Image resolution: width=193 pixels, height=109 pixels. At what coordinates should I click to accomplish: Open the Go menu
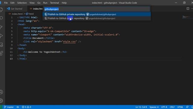tap(39, 3)
